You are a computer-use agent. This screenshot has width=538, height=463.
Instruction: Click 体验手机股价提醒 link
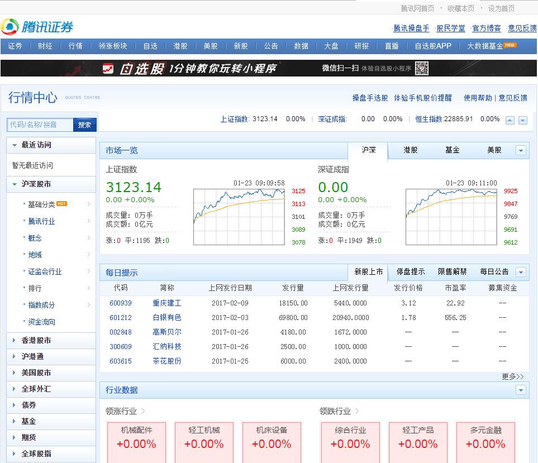[423, 98]
